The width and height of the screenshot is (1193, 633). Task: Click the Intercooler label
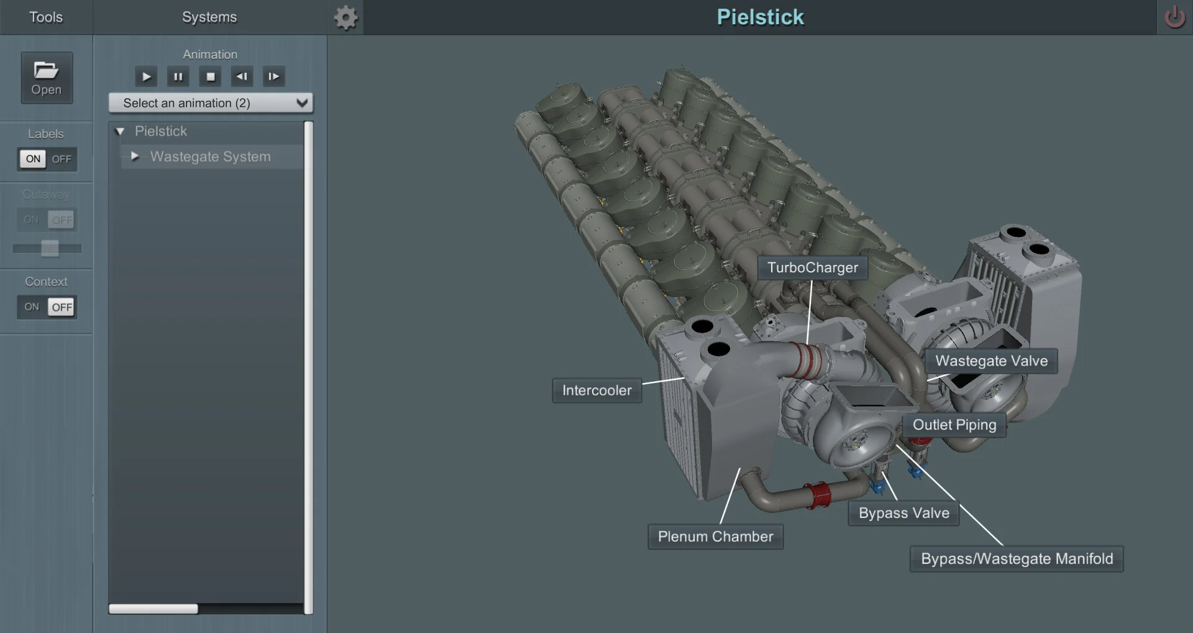[x=597, y=390]
